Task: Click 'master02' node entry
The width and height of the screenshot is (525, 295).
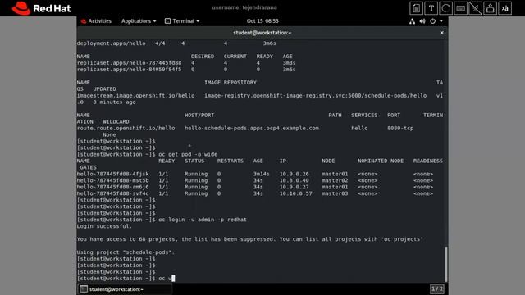Action: (x=335, y=180)
